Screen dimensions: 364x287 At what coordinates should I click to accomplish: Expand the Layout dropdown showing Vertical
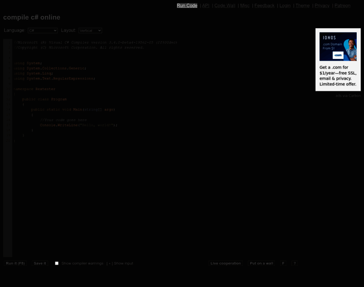90,31
